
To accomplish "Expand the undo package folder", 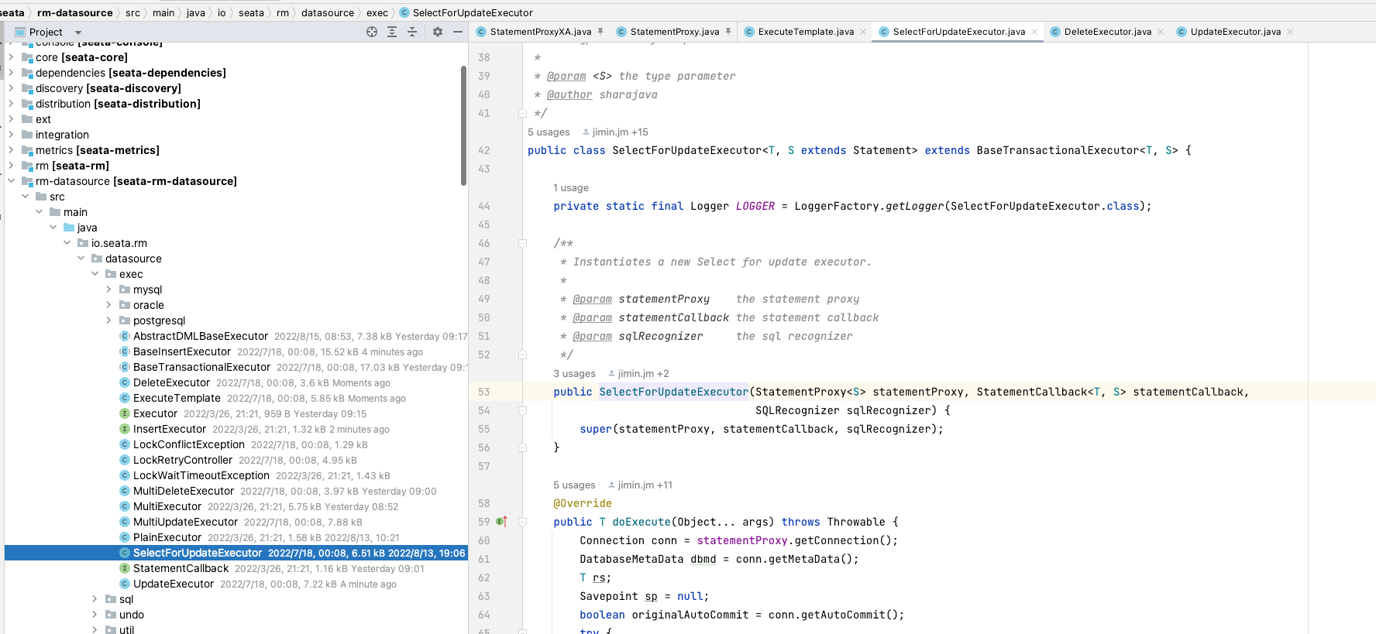I will (95, 615).
